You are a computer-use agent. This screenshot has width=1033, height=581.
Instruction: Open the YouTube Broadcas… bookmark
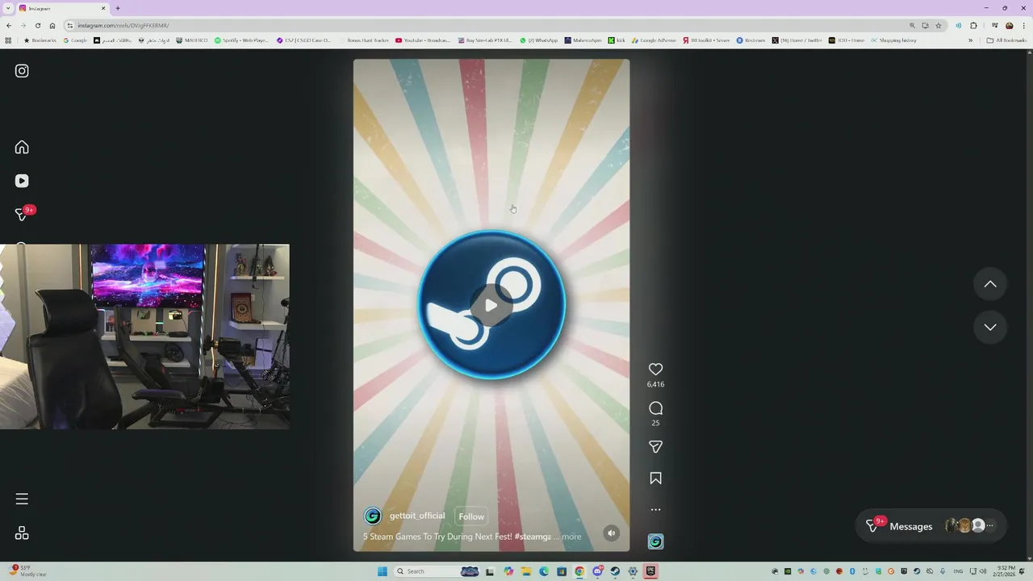[x=423, y=40]
